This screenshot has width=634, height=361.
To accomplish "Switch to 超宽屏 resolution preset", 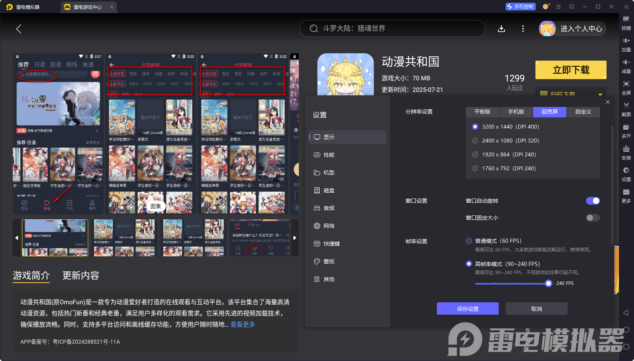I will tap(549, 112).
